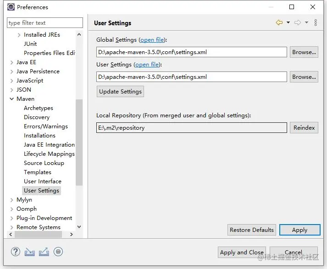The height and width of the screenshot is (269, 327).
Task: Select Java EE Integration item
Action: click(49, 145)
